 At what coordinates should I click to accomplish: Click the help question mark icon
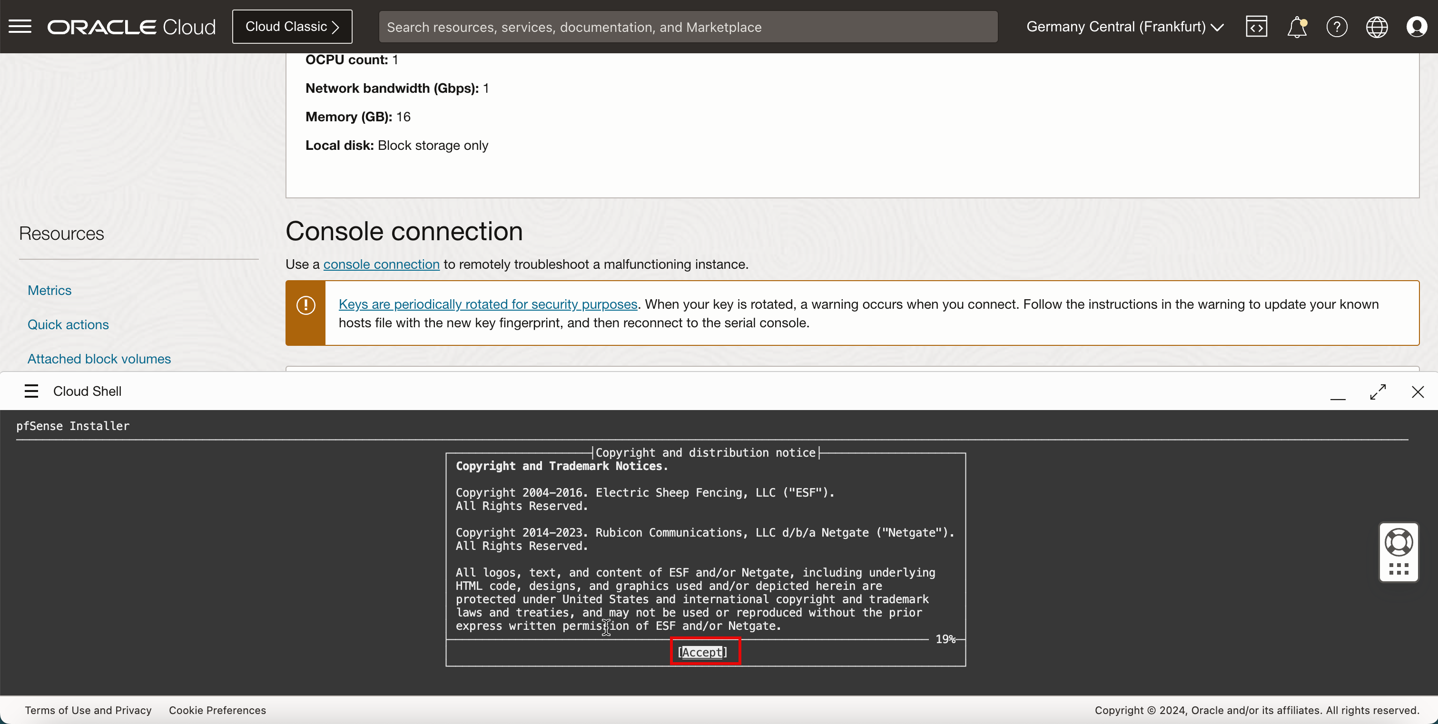pos(1337,27)
